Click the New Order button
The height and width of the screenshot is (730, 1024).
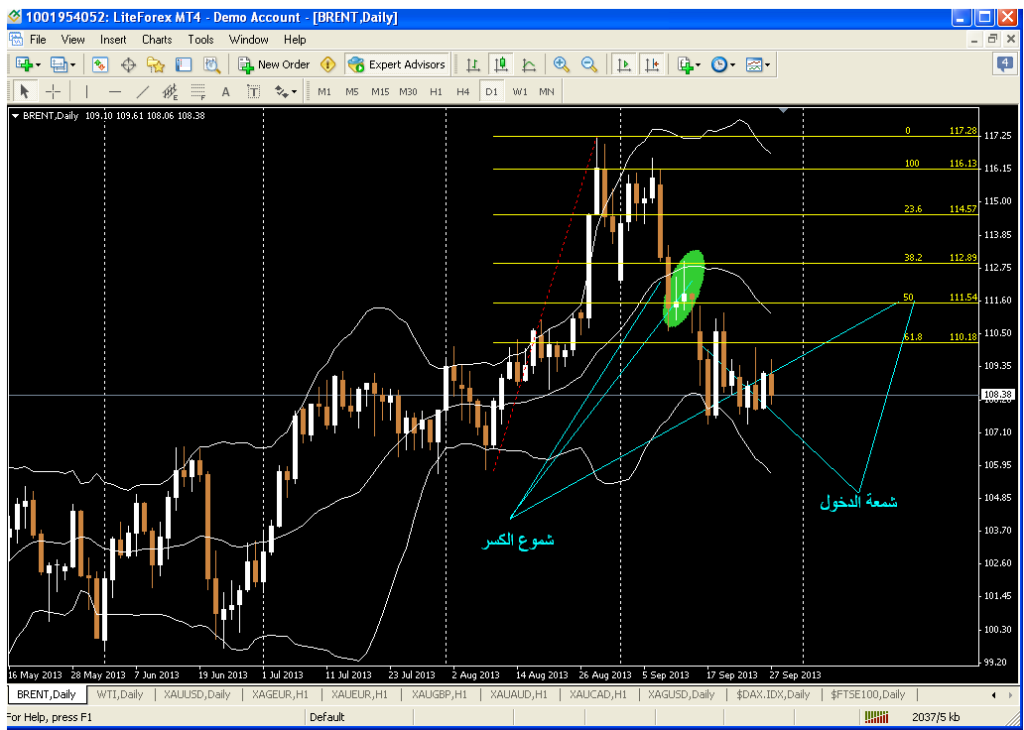tap(274, 64)
